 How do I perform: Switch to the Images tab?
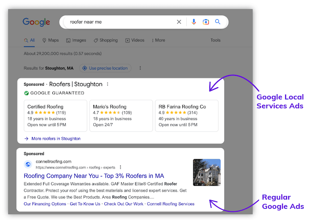tap(76, 40)
